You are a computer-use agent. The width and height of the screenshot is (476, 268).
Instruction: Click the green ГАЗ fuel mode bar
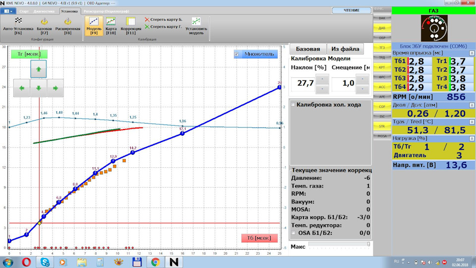(x=433, y=10)
